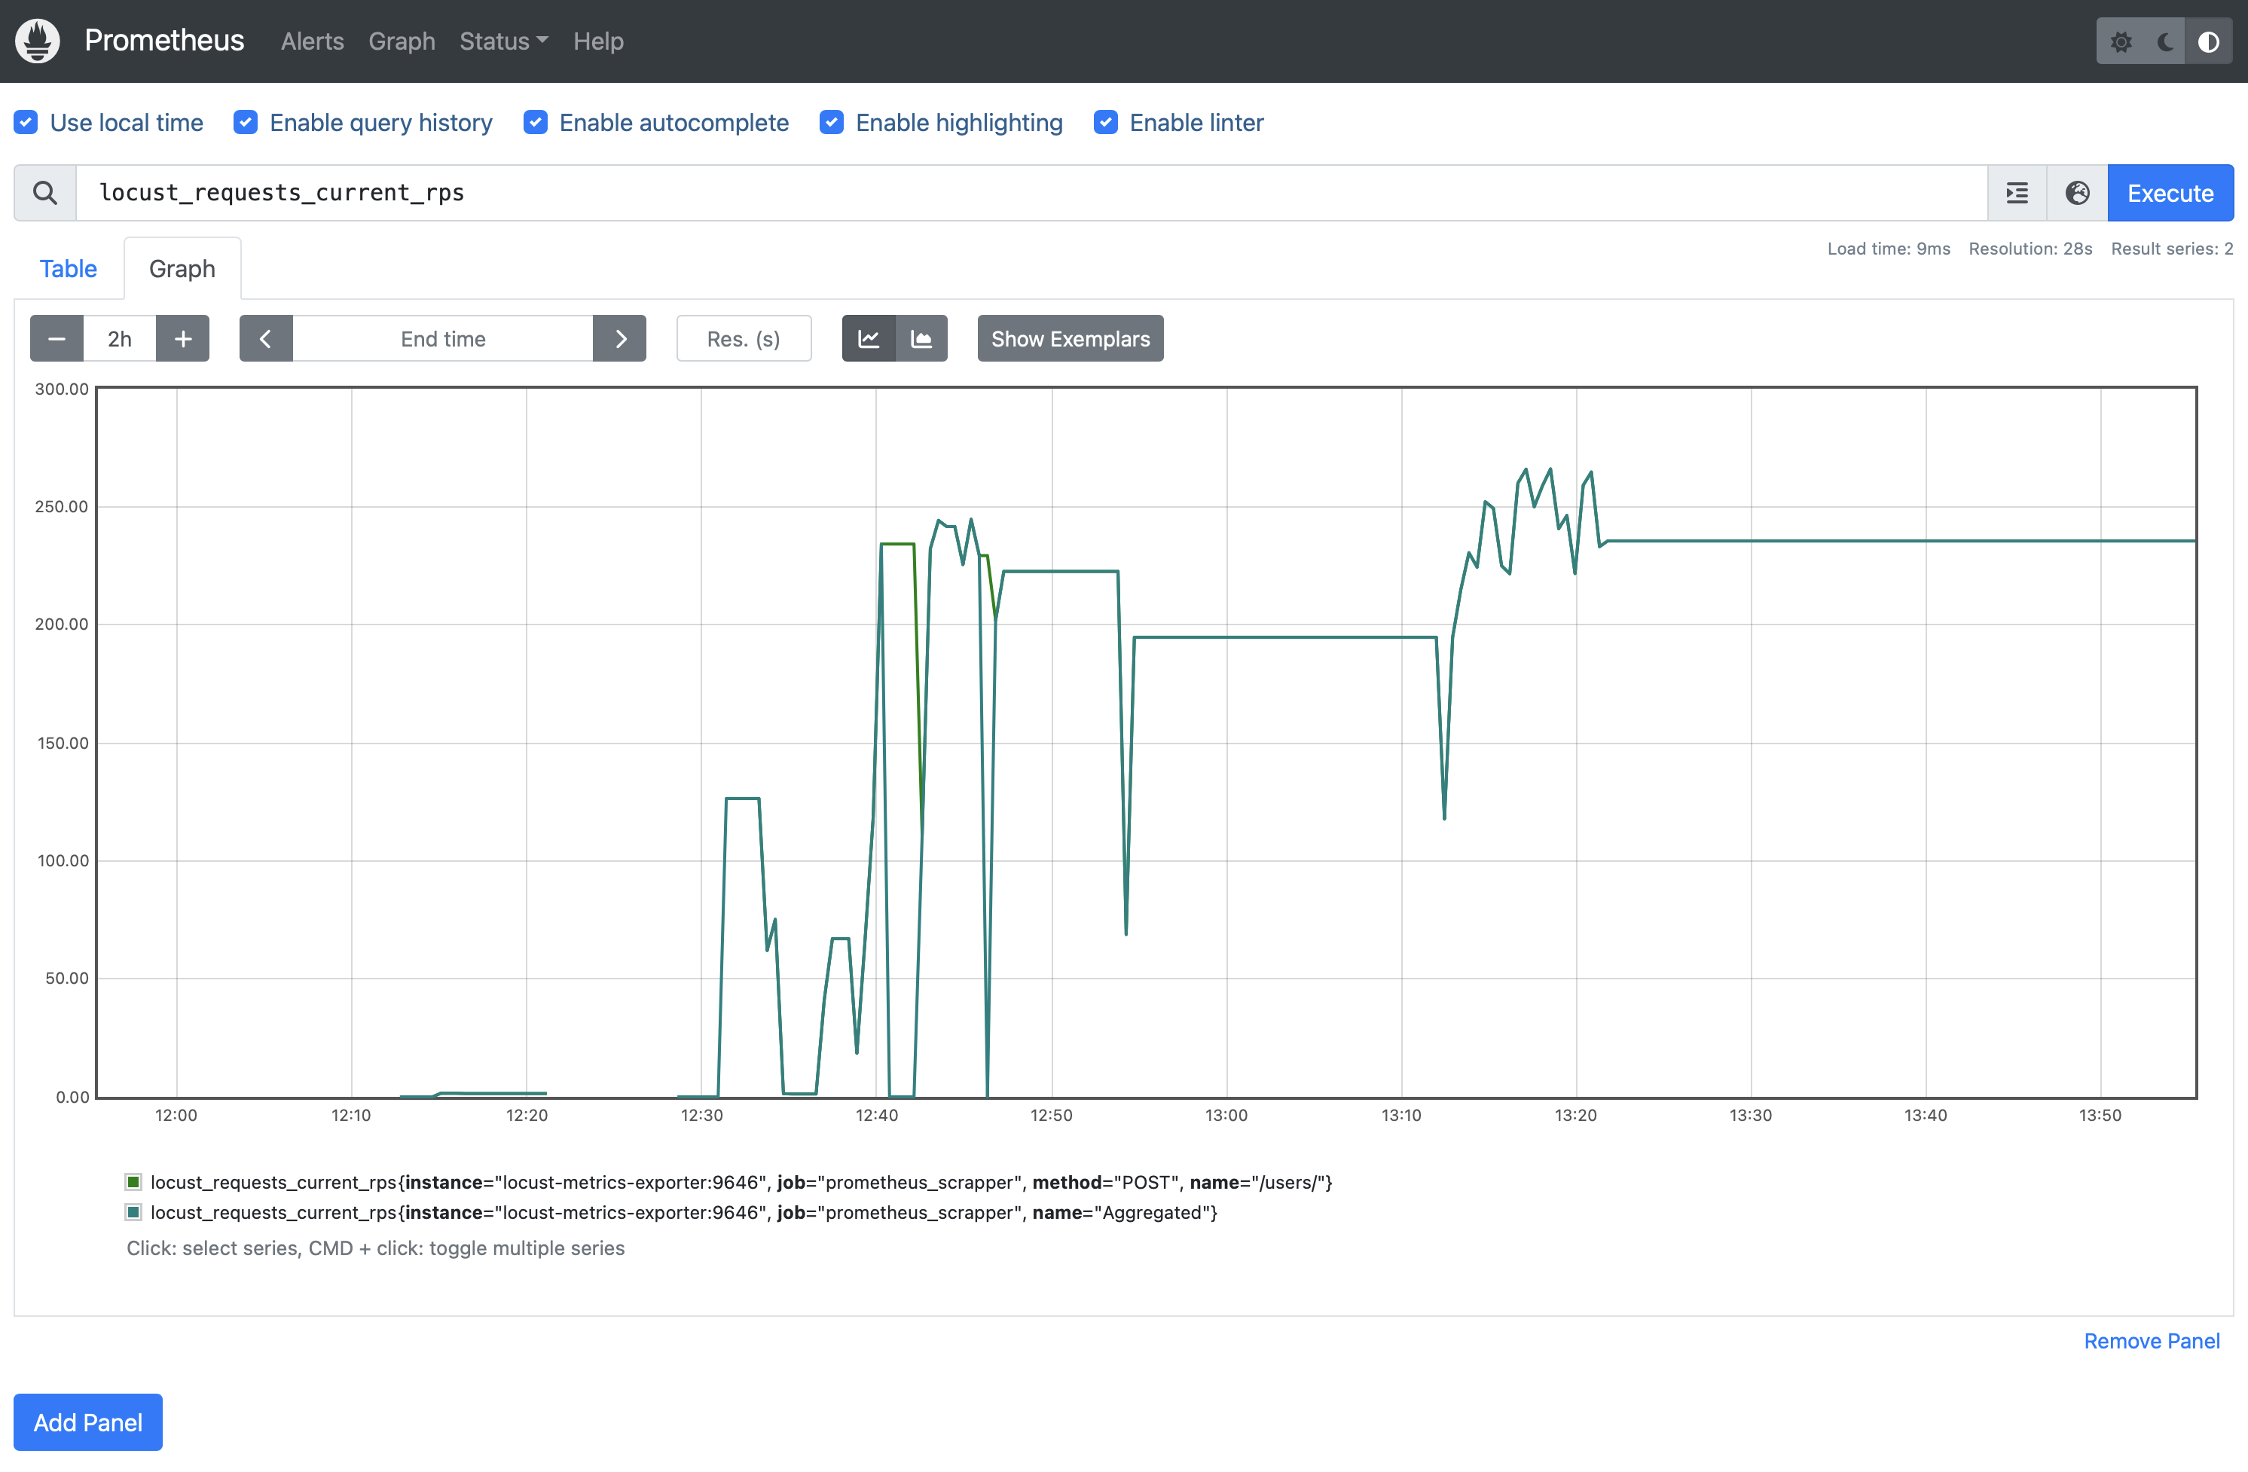Click the format expression icon

click(x=2017, y=193)
